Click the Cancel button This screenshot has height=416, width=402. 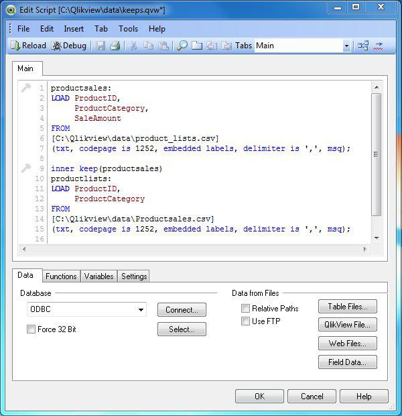click(312, 397)
